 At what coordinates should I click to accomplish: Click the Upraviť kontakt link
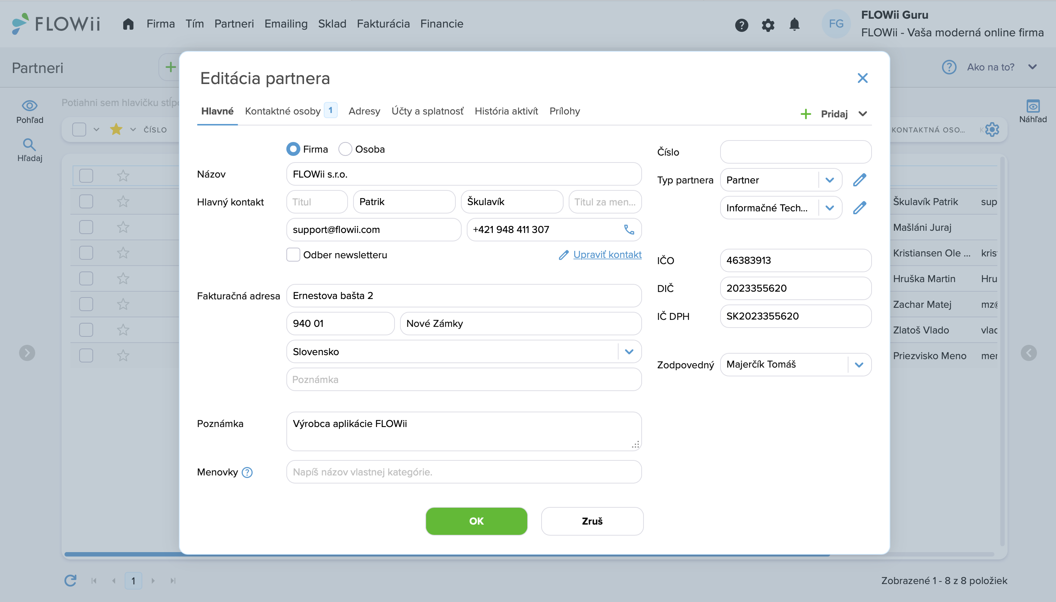(607, 255)
